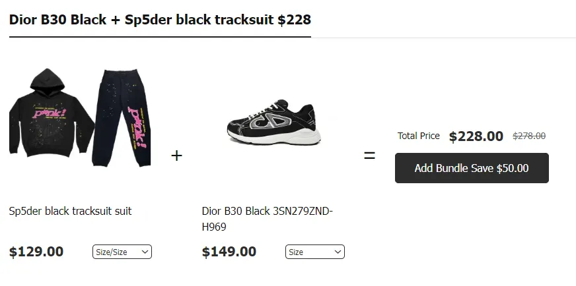Open the Sp5der black tracksuit suit link
Viewport: 576px width, 286px height.
coord(71,211)
